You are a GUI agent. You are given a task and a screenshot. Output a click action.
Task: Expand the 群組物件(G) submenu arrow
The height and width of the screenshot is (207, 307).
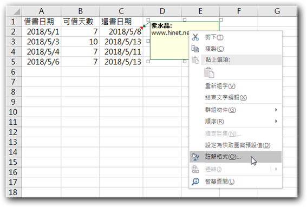[x=276, y=110]
